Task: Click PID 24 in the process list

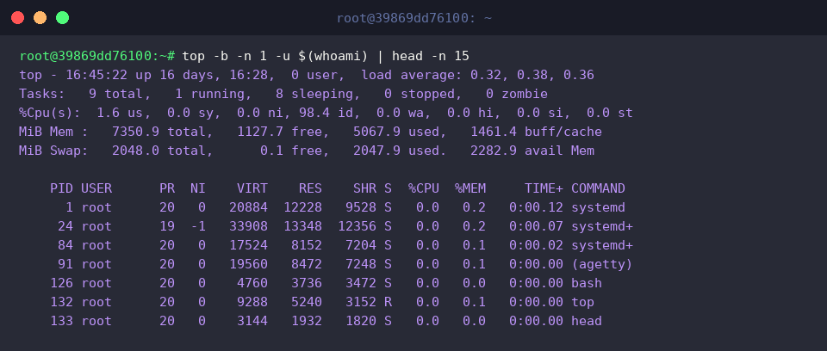Action: coord(65,226)
